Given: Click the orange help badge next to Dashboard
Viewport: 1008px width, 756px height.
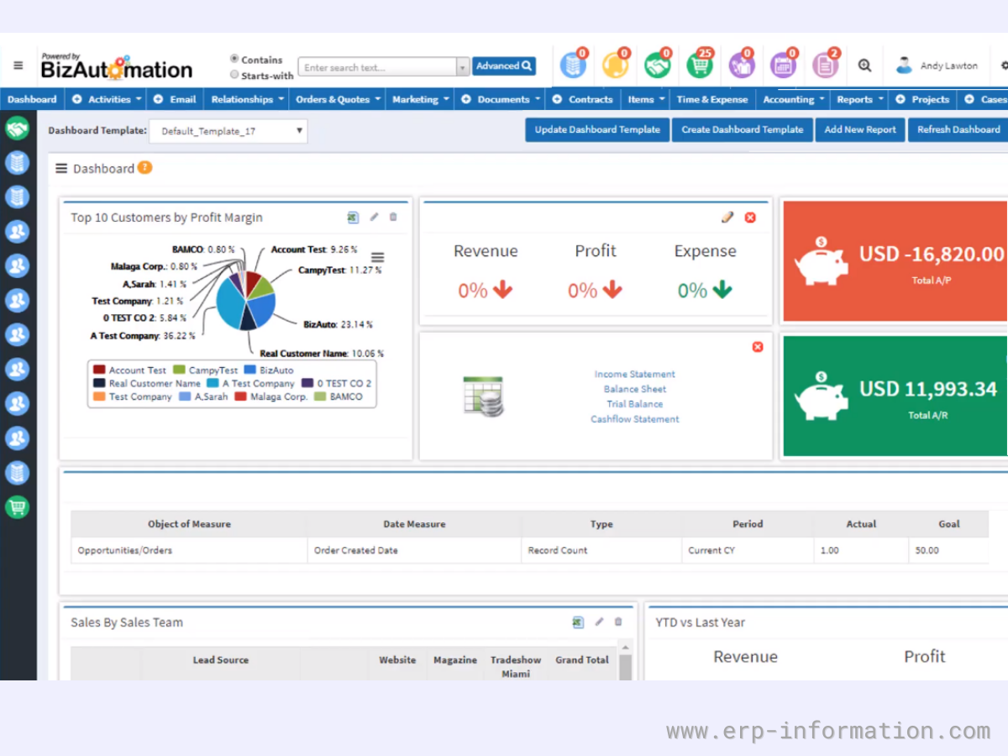Looking at the screenshot, I should (144, 168).
